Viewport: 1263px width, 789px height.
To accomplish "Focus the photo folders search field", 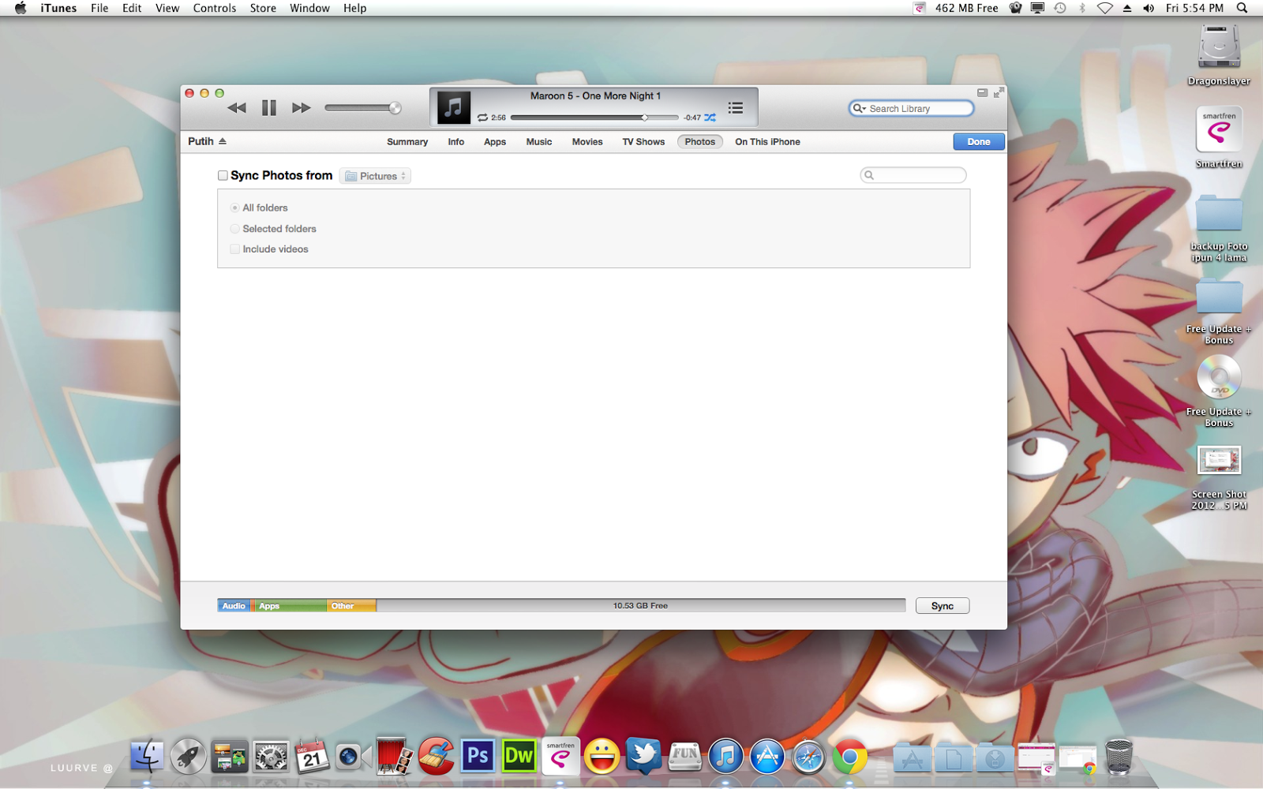I will pyautogui.click(x=913, y=175).
